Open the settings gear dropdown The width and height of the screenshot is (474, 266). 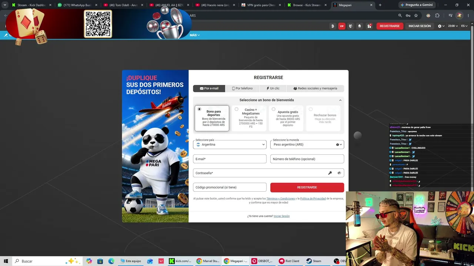click(441, 26)
